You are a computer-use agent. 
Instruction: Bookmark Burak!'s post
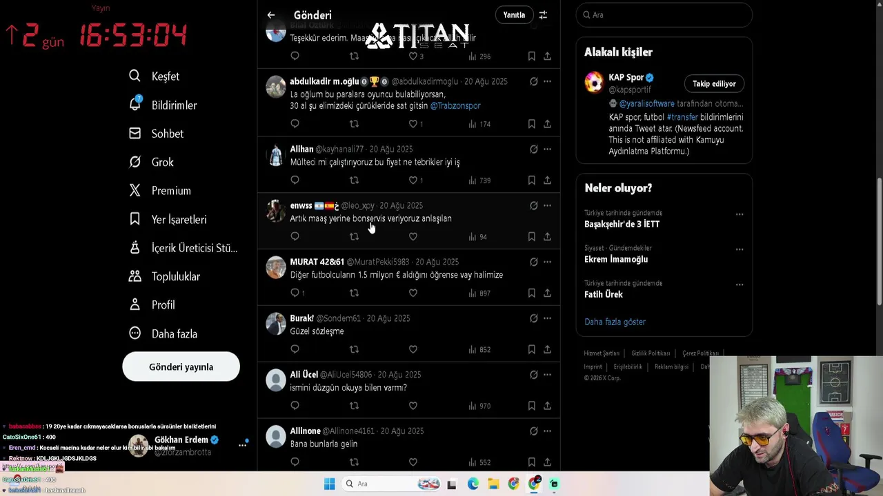pyautogui.click(x=532, y=349)
